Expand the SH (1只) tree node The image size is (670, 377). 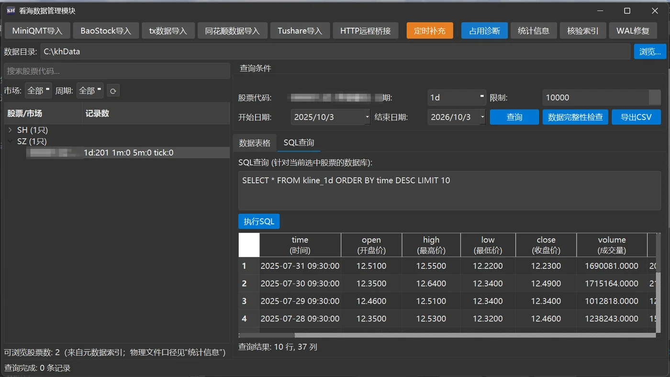click(x=10, y=130)
